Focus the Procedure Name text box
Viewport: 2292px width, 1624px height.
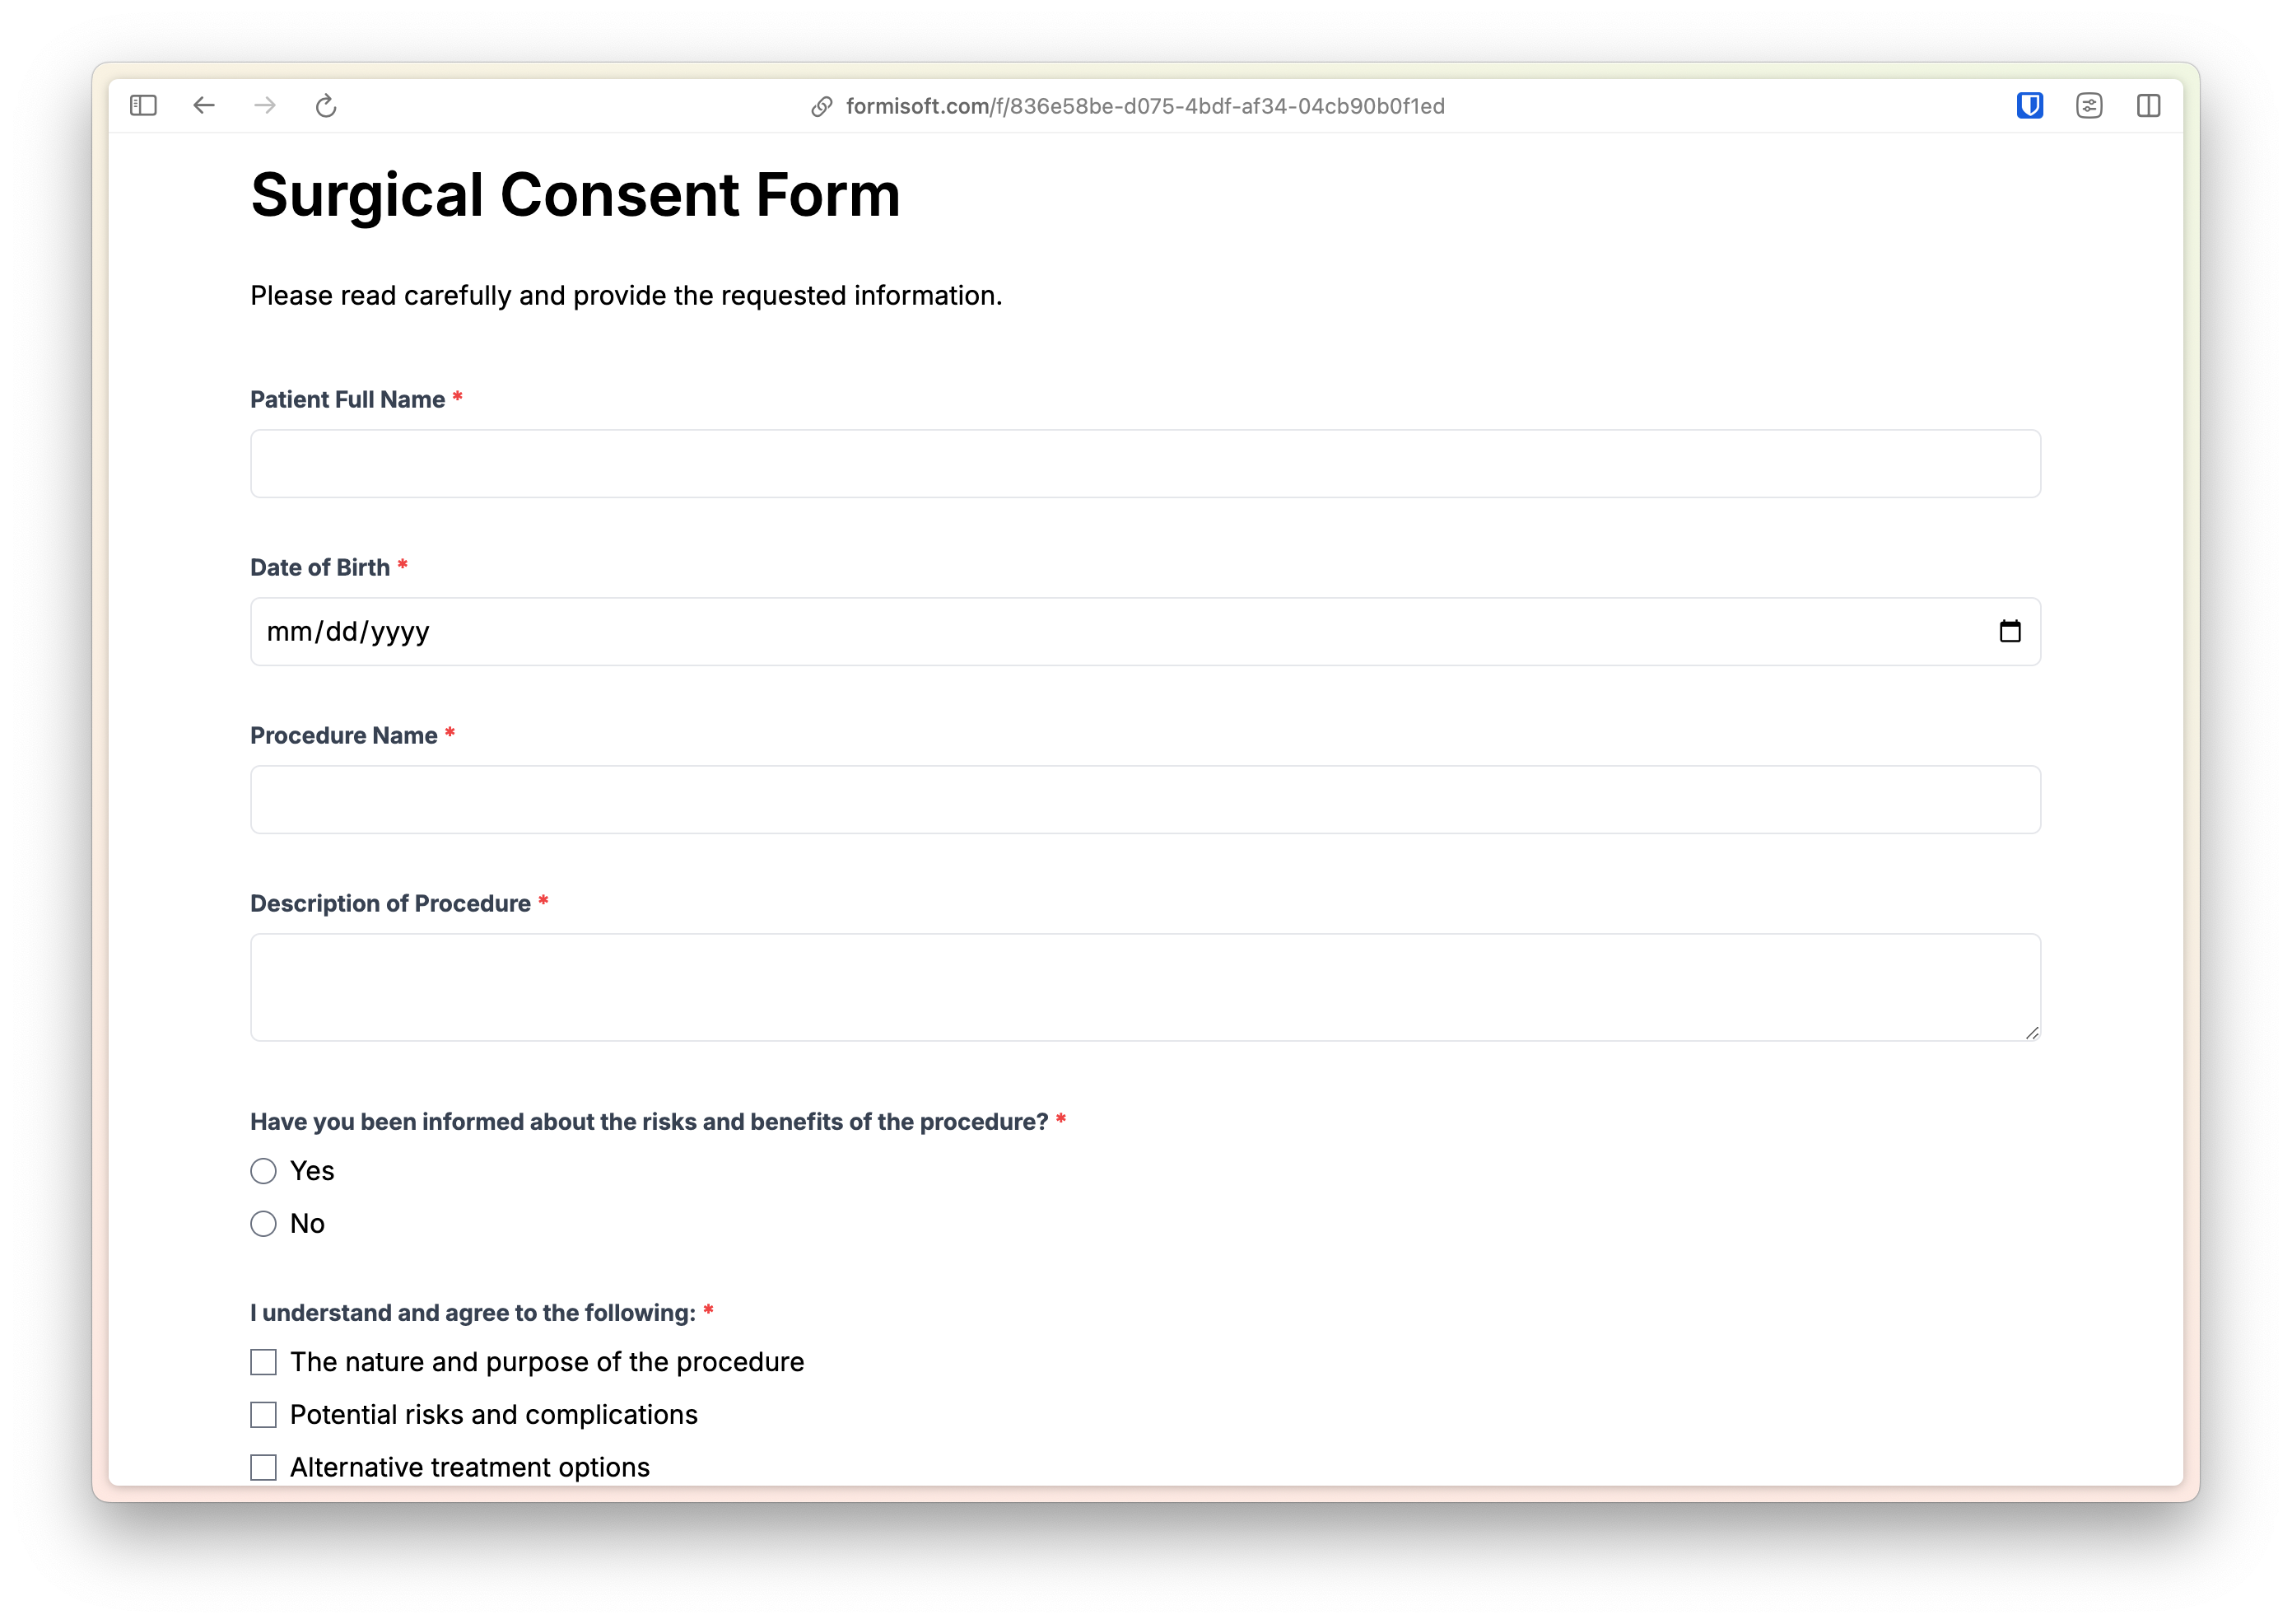(x=1144, y=800)
